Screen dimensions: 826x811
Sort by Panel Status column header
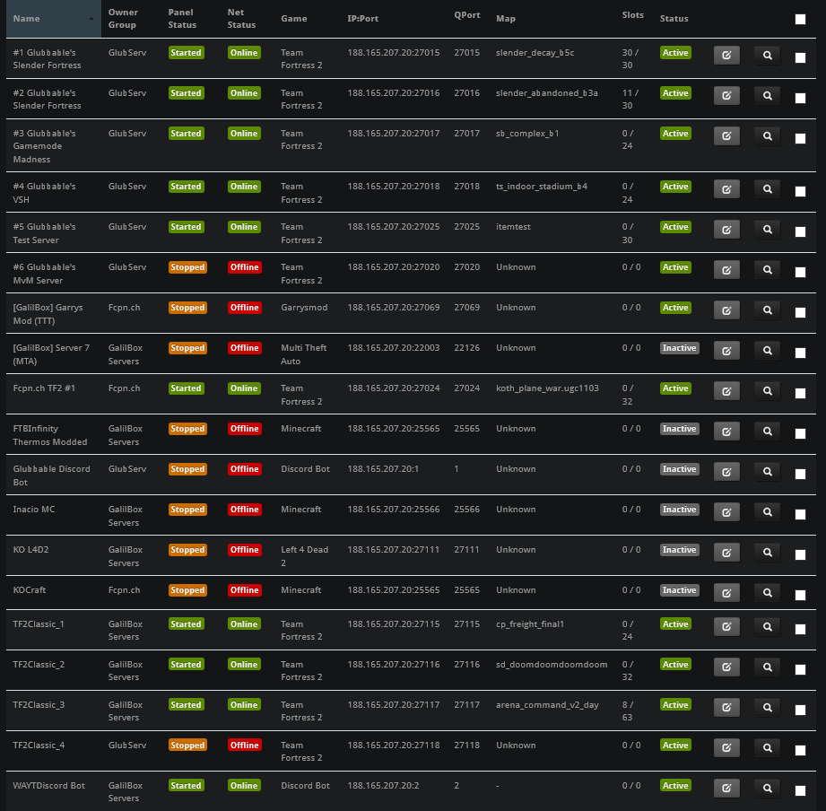click(182, 19)
